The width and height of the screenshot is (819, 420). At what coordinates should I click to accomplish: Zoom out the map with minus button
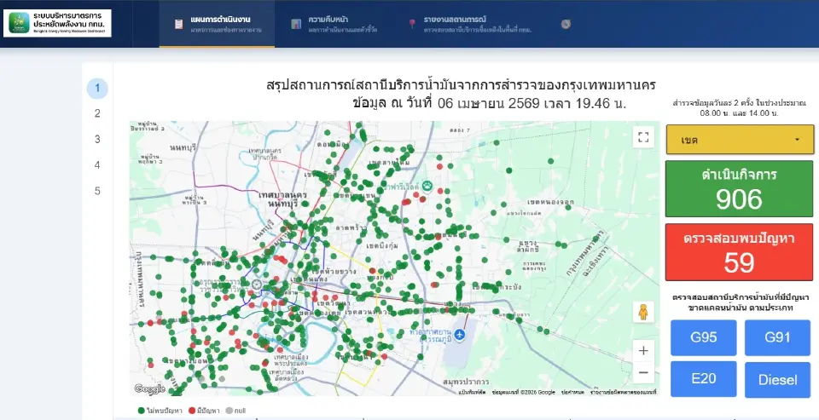(x=643, y=372)
